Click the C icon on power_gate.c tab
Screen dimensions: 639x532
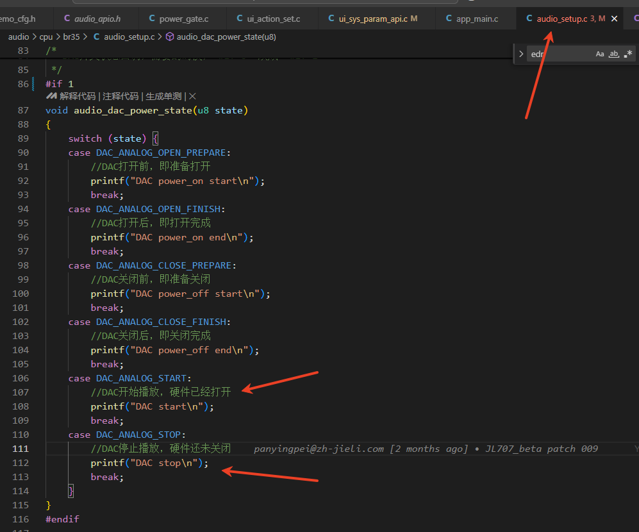coord(152,19)
